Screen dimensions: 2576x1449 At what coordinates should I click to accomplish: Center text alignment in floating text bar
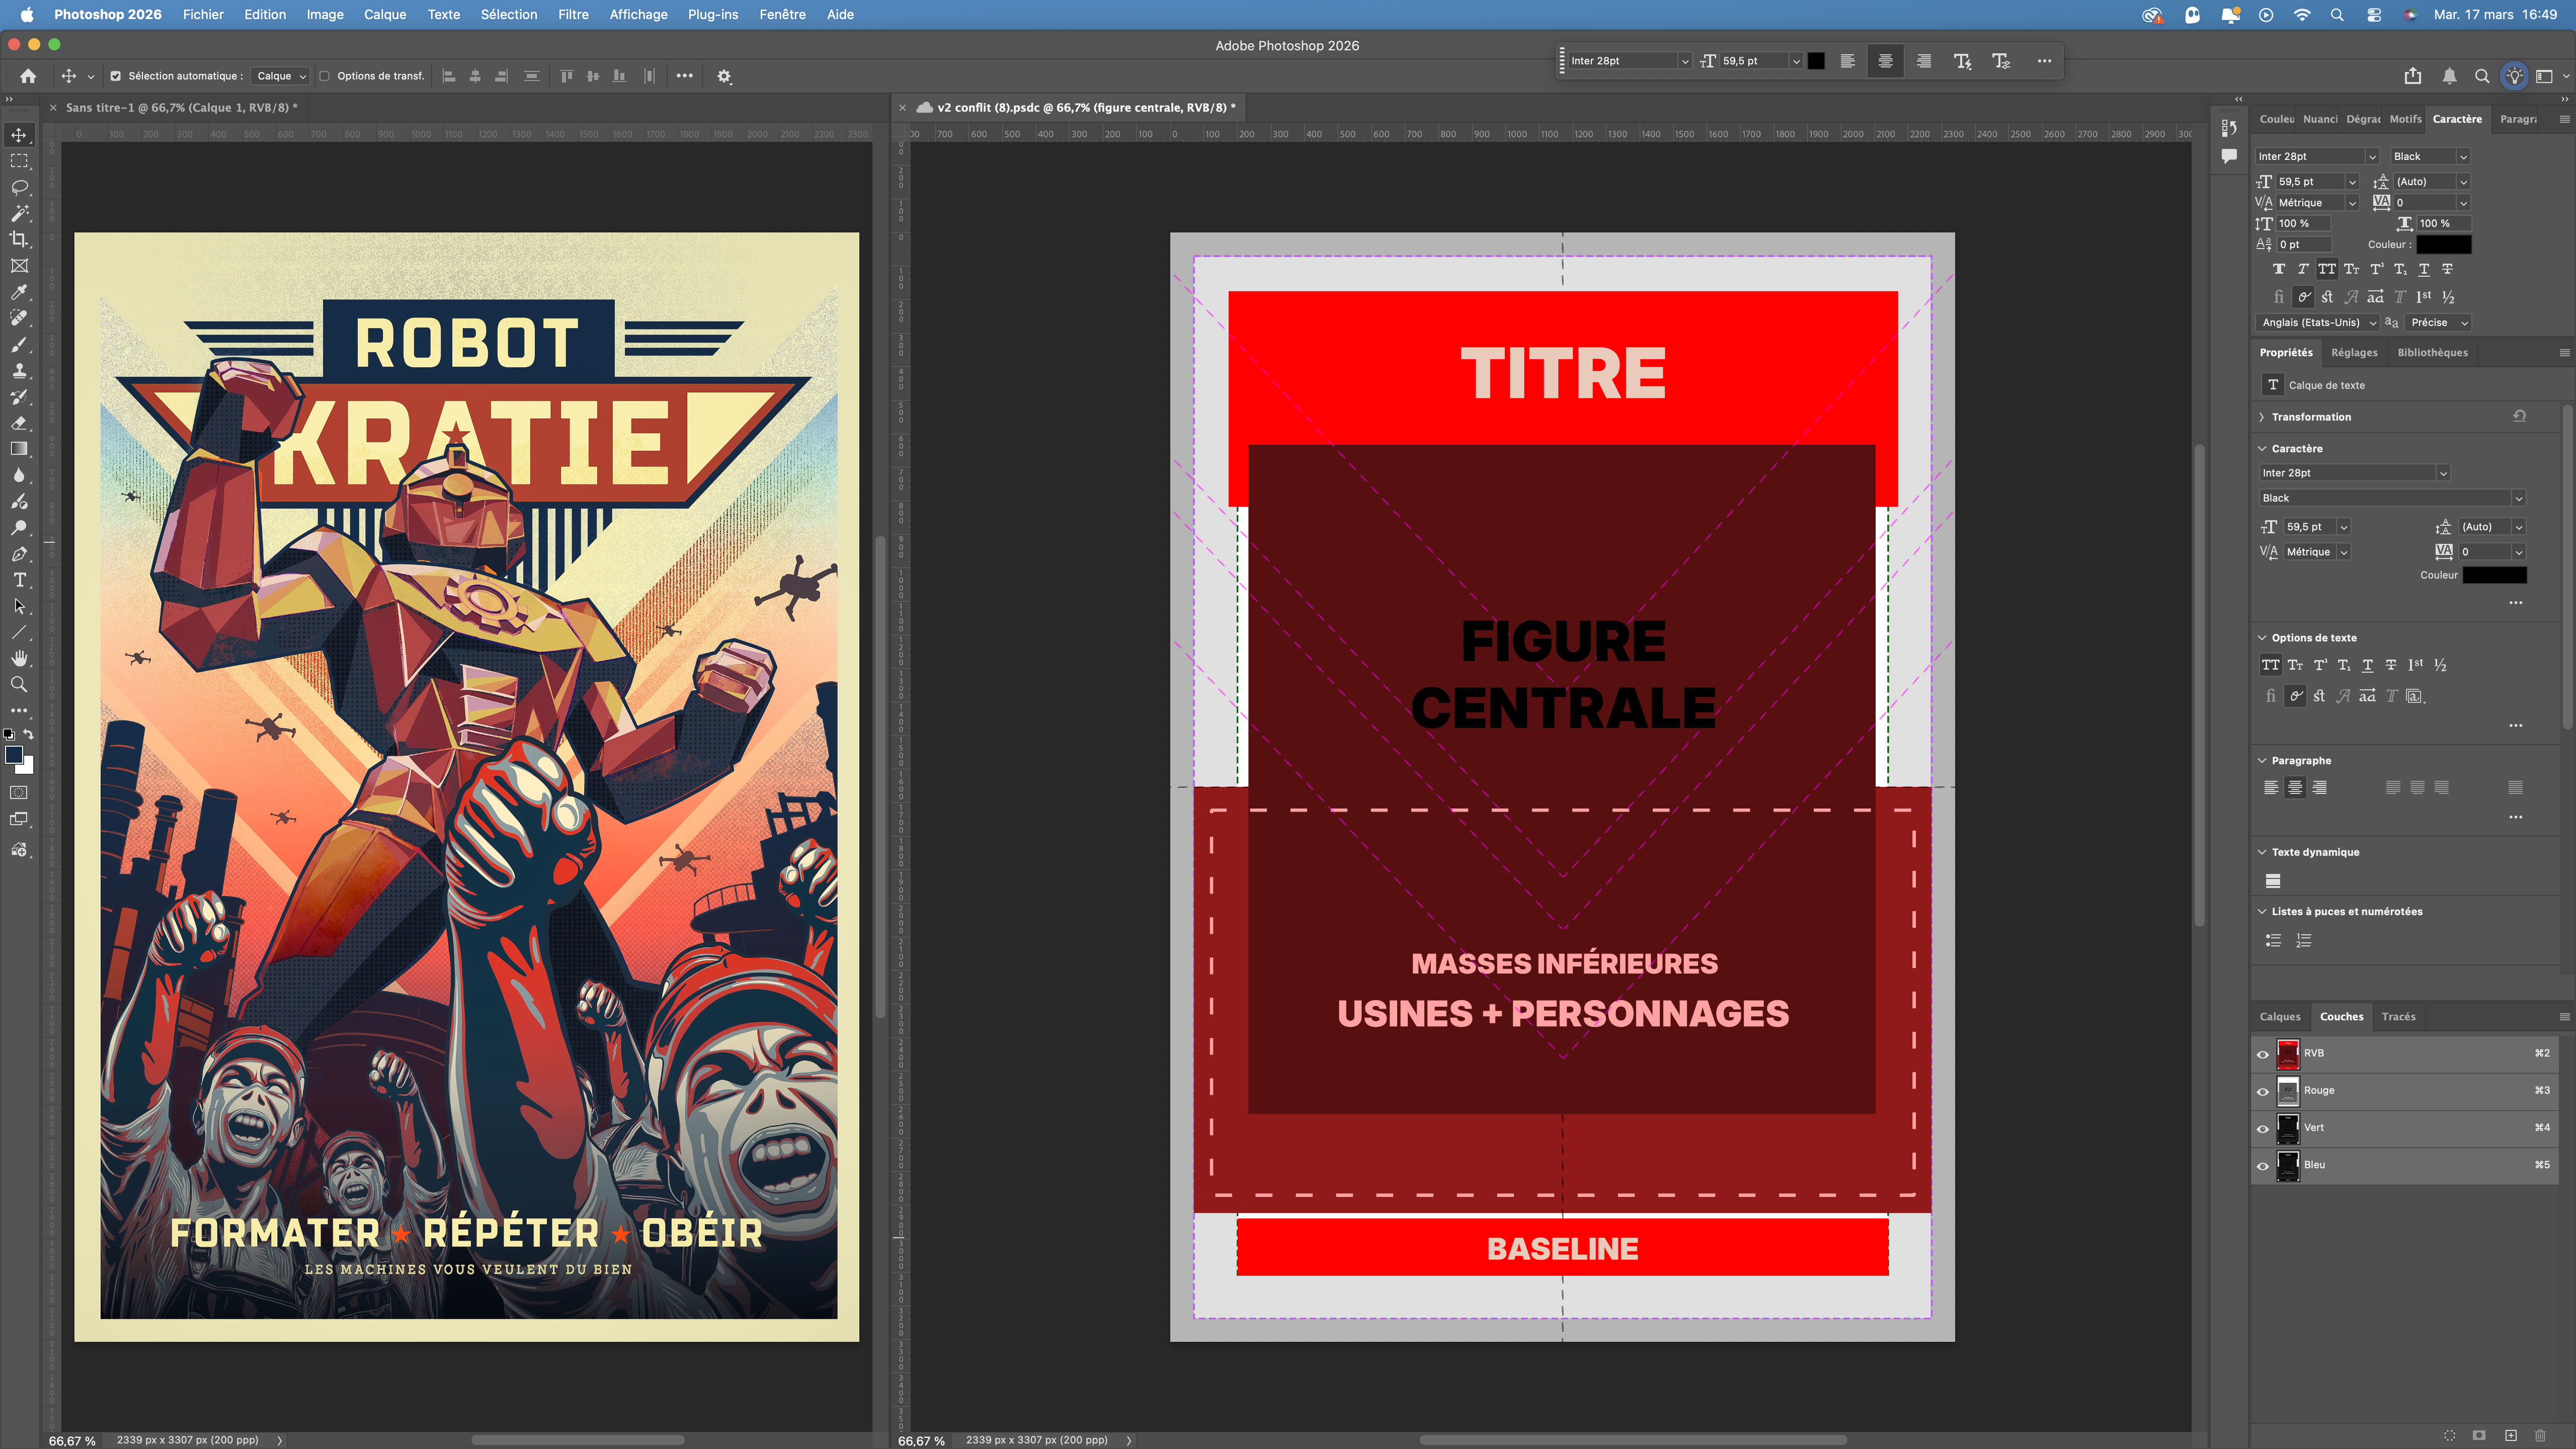(x=1885, y=61)
